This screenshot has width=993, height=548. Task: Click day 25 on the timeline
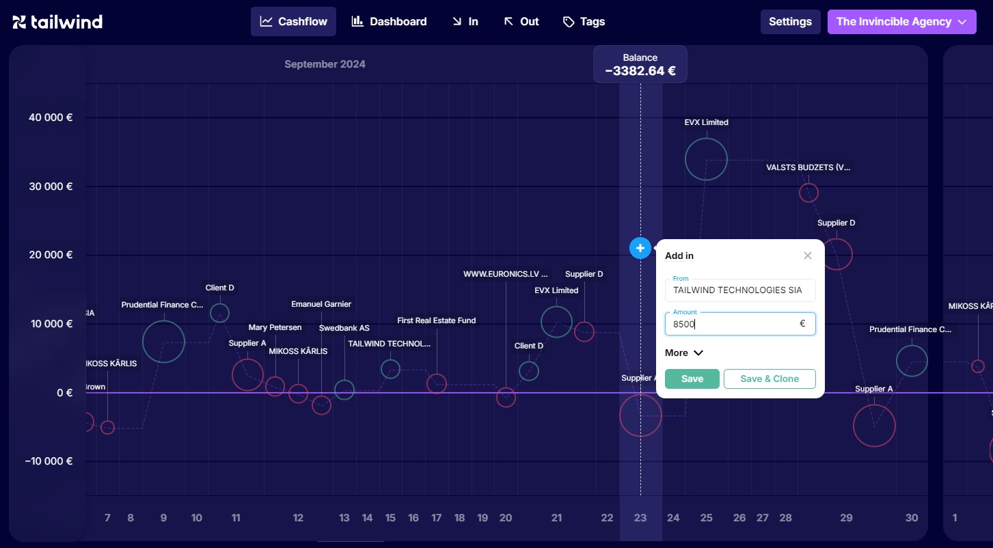point(706,518)
